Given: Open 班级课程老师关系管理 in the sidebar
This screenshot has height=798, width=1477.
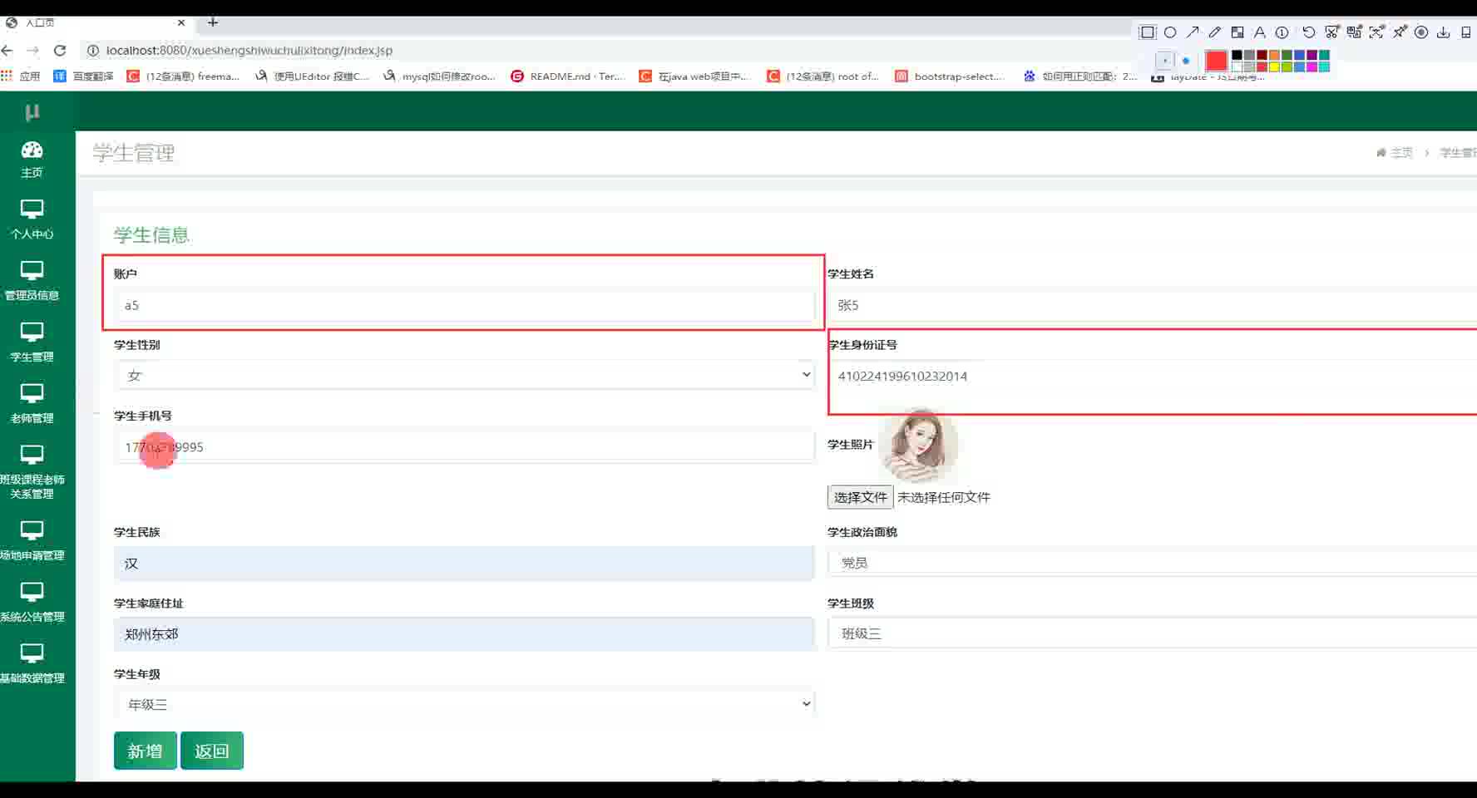Looking at the screenshot, I should [32, 472].
